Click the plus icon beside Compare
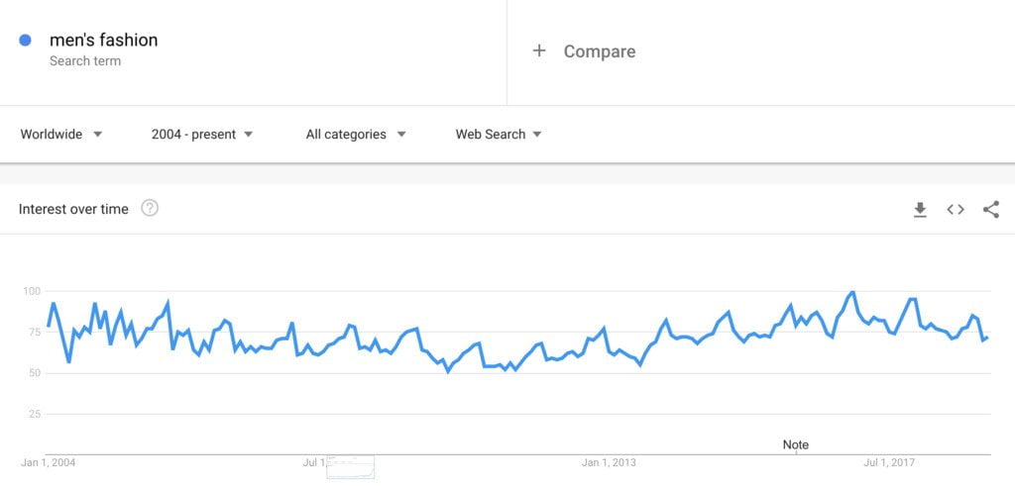The image size is (1015, 486). (x=538, y=51)
